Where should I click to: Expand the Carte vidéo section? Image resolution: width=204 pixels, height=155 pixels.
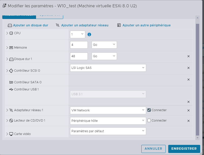[x=7, y=134]
